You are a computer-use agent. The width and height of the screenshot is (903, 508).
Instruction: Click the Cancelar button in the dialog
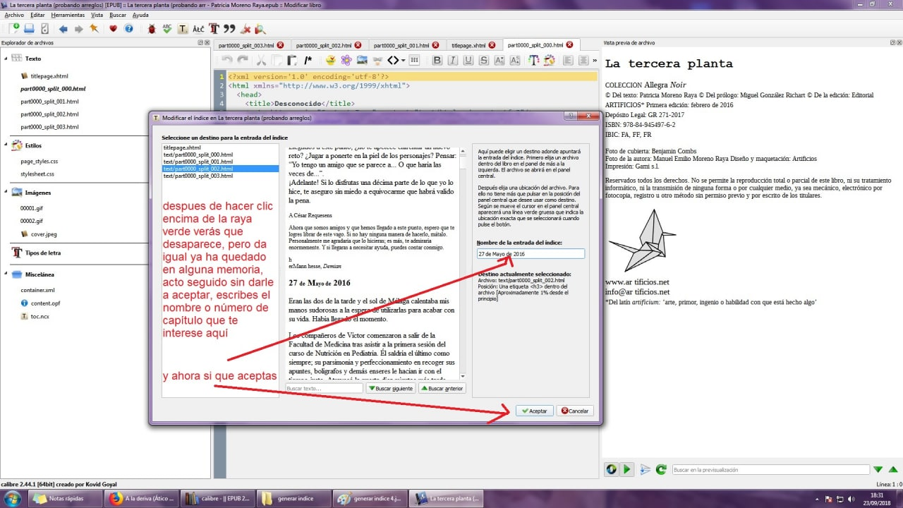575,411
